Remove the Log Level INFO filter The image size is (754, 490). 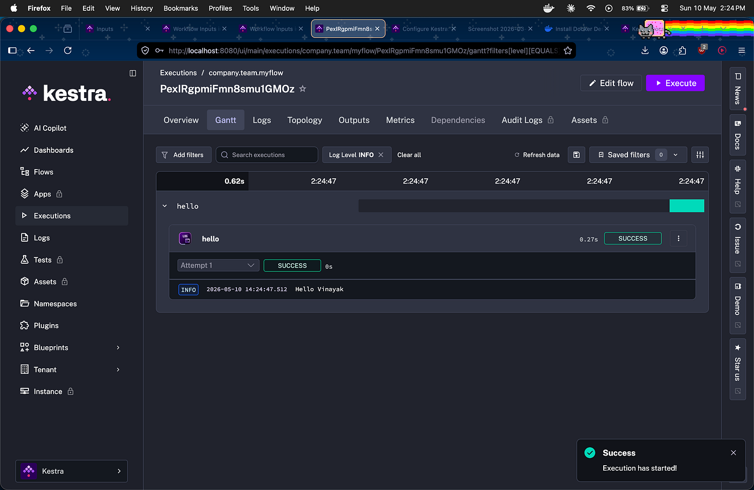381,155
